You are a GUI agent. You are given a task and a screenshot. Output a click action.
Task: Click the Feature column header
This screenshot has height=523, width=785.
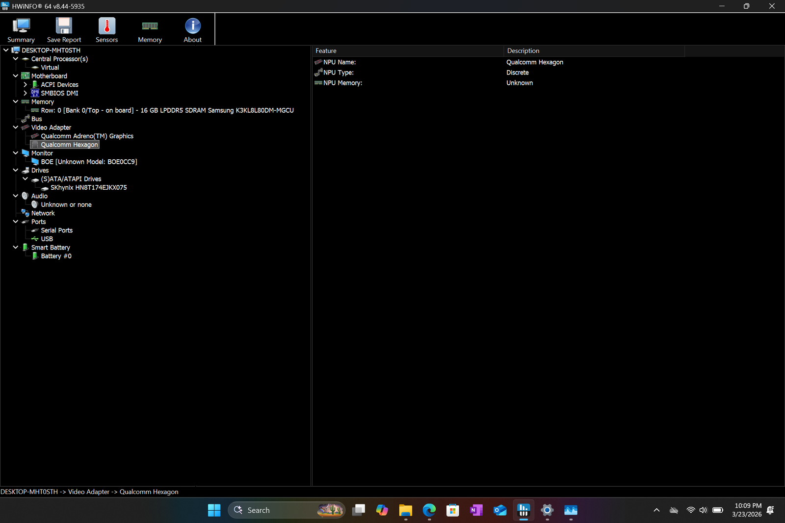pos(407,51)
